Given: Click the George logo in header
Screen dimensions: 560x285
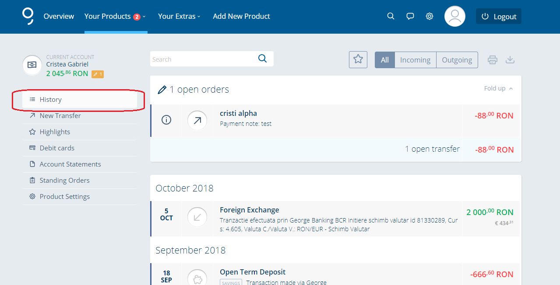Looking at the screenshot, I should tap(28, 16).
